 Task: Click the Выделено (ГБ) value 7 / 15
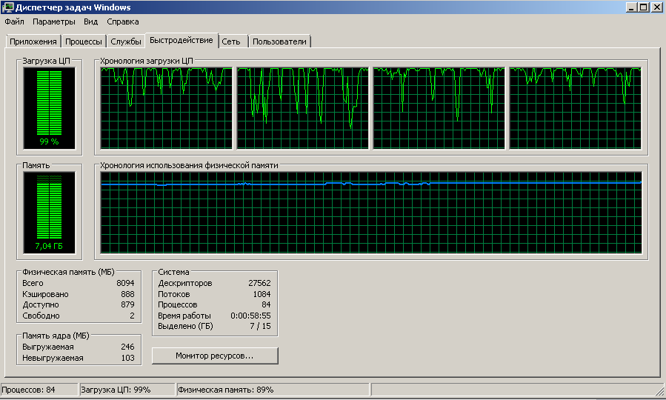(x=260, y=327)
